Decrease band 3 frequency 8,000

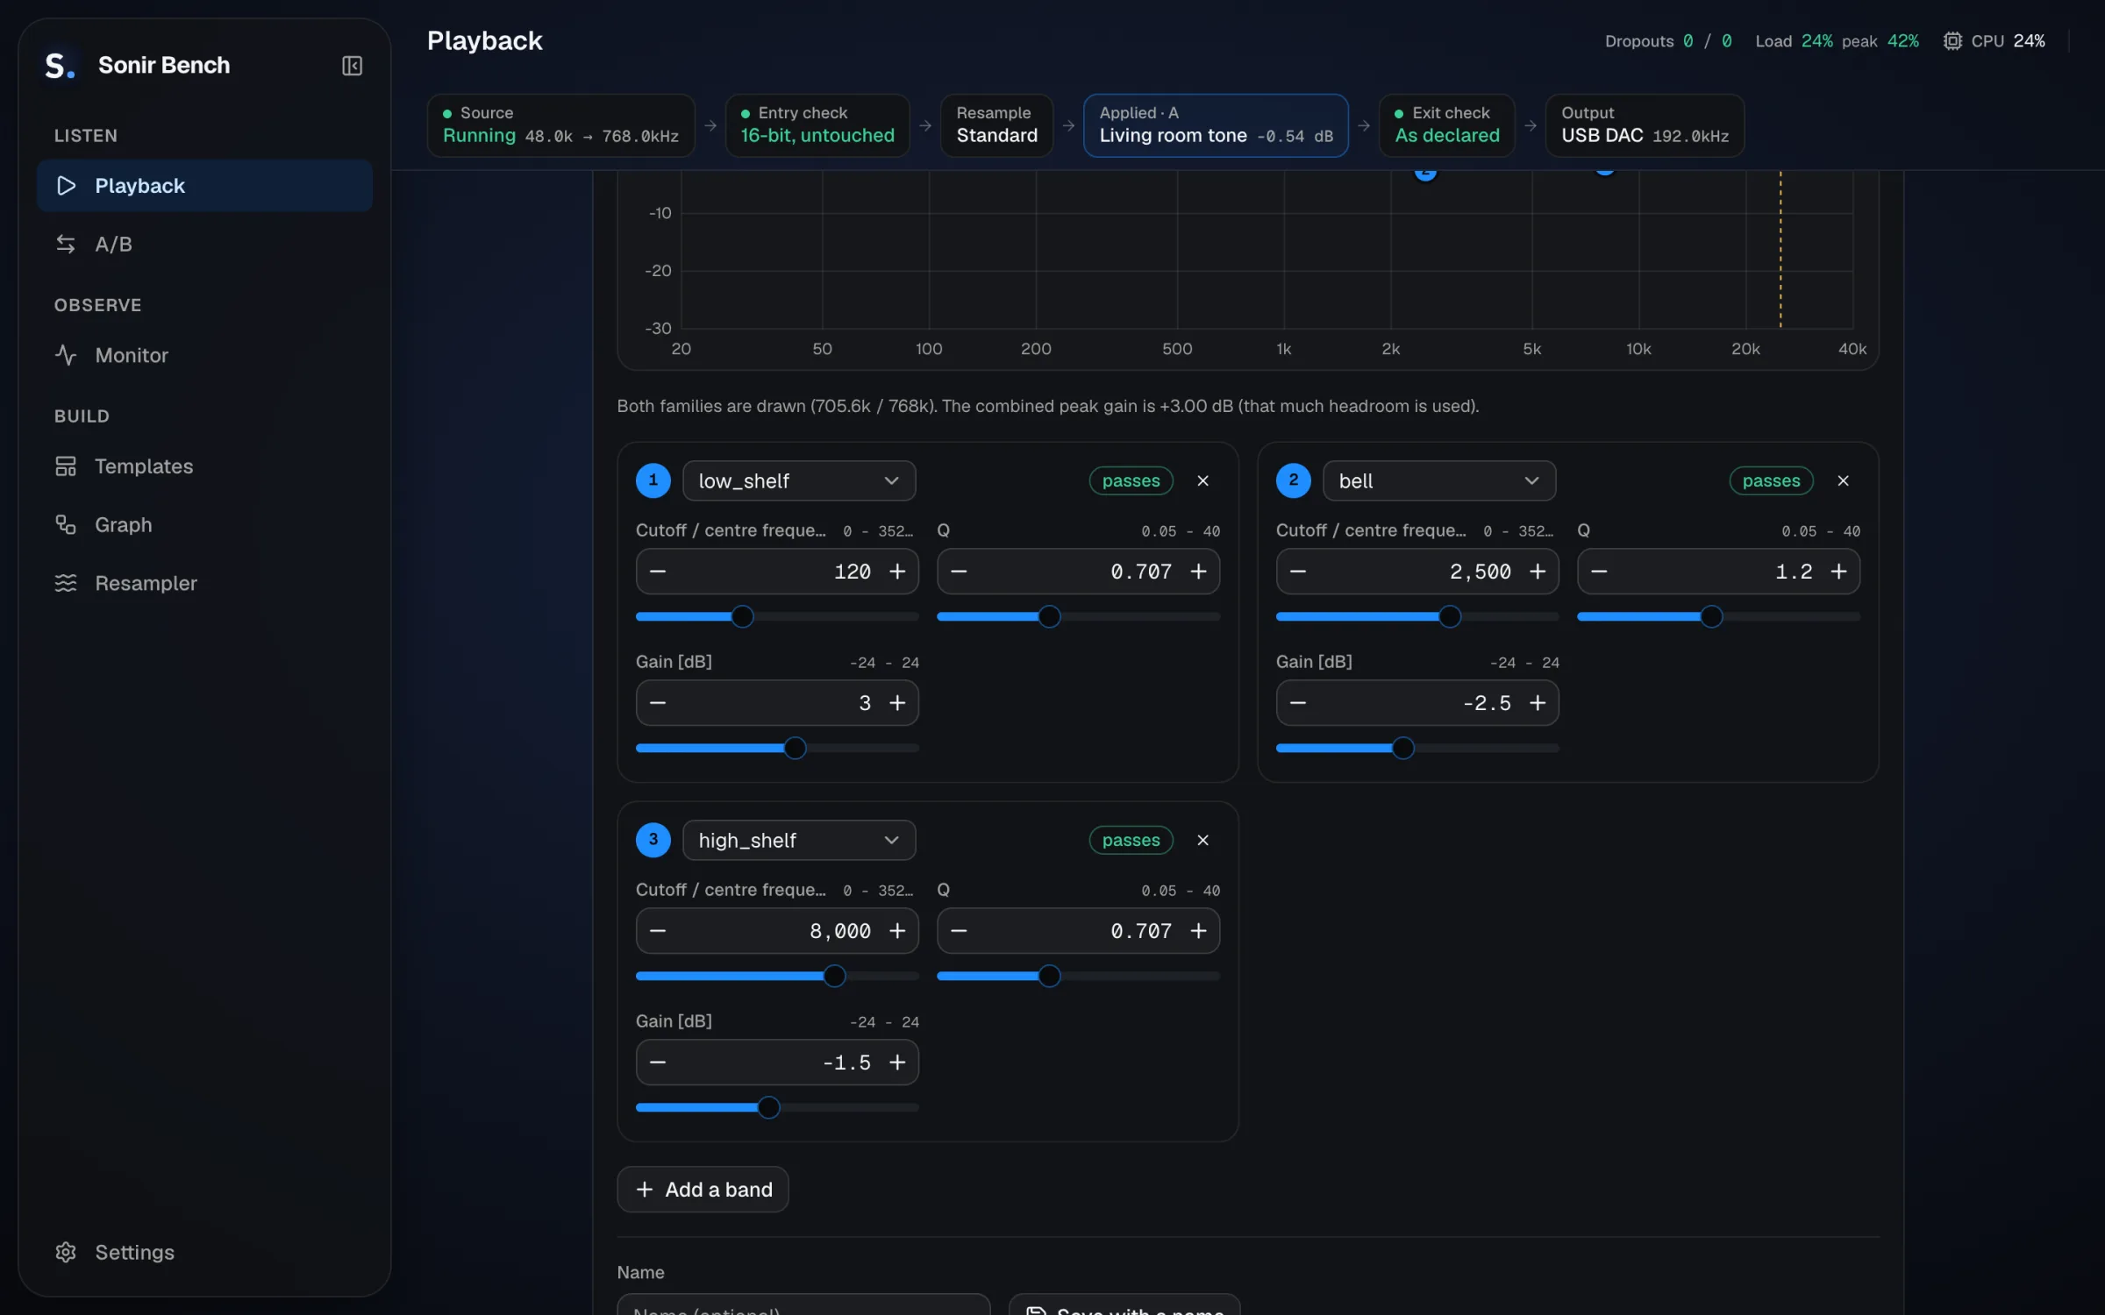click(x=658, y=931)
